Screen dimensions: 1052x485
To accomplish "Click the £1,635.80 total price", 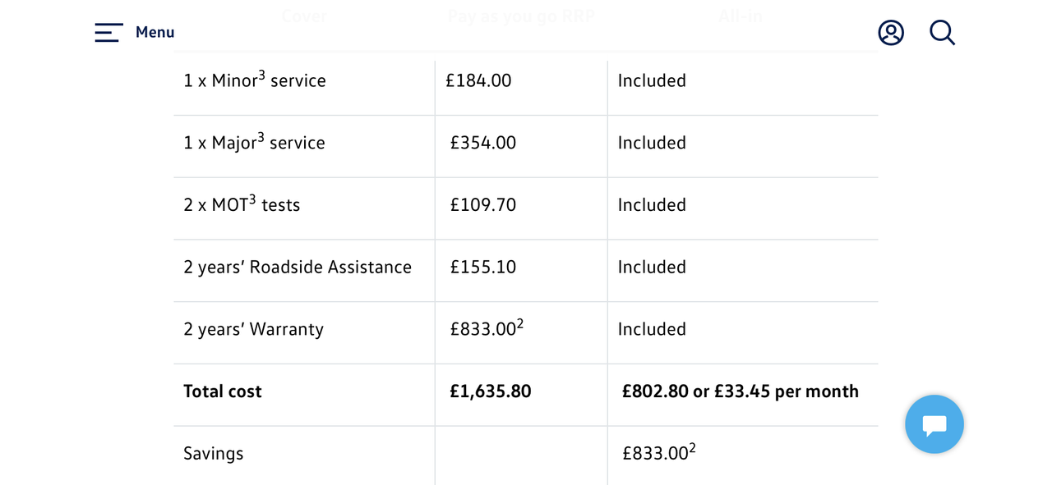I will tap(491, 391).
